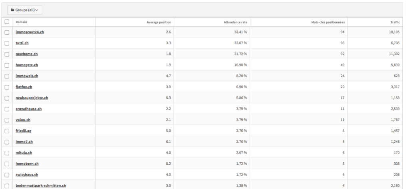Open the homegate.ch domain link
The height and width of the screenshot is (189, 409).
coord(27,65)
